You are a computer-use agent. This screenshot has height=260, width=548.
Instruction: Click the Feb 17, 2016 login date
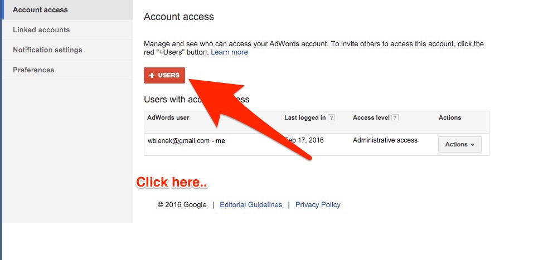(x=305, y=140)
